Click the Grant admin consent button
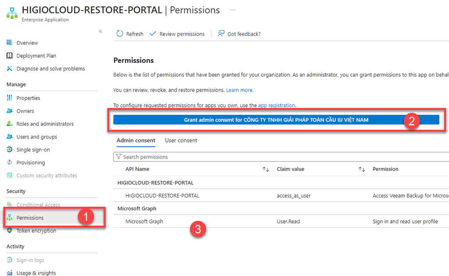 [276, 120]
